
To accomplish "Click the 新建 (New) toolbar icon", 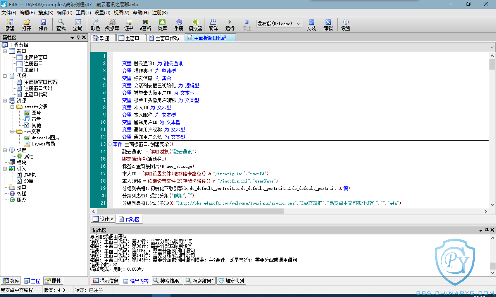I will (x=10, y=25).
